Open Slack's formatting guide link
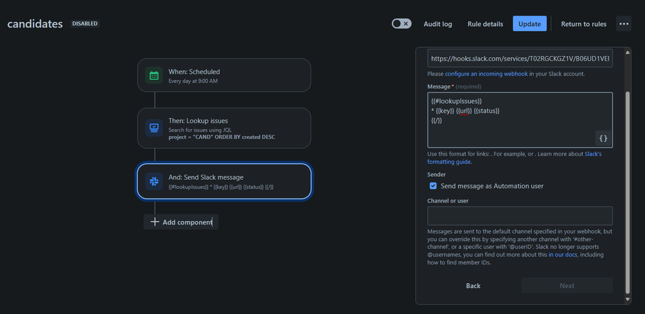The width and height of the screenshot is (645, 314). (x=514, y=158)
